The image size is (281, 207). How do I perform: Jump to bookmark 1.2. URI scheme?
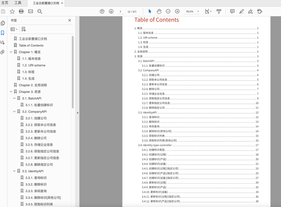click(x=34, y=65)
